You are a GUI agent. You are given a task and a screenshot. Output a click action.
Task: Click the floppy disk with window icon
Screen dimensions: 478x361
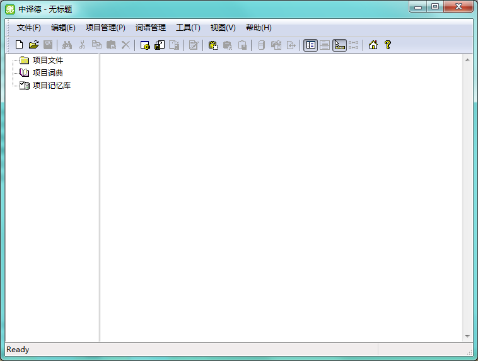(160, 45)
